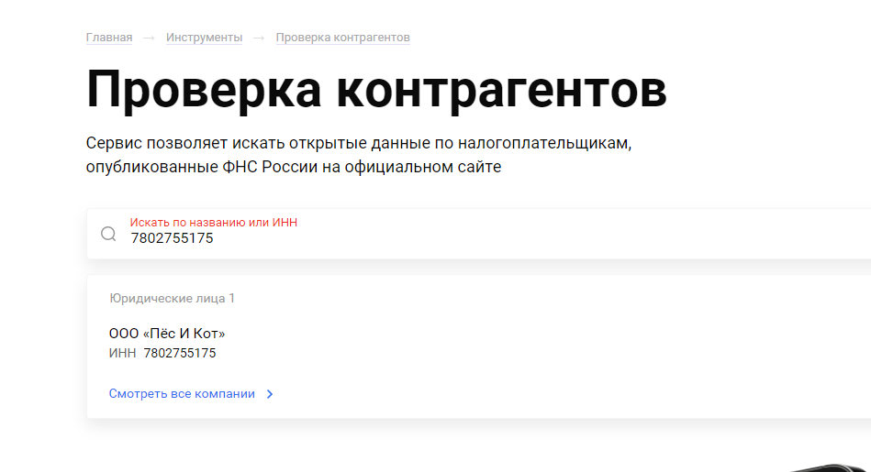Click the "Искать по названию или ИНН" field label
Image resolution: width=871 pixels, height=472 pixels.
213,223
